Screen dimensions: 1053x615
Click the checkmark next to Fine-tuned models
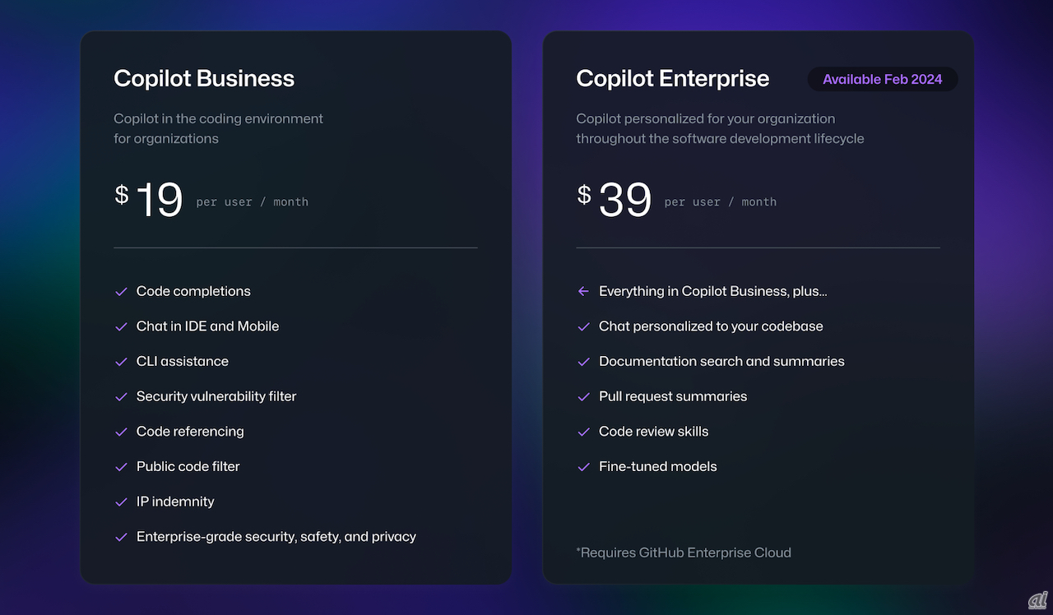click(x=583, y=467)
